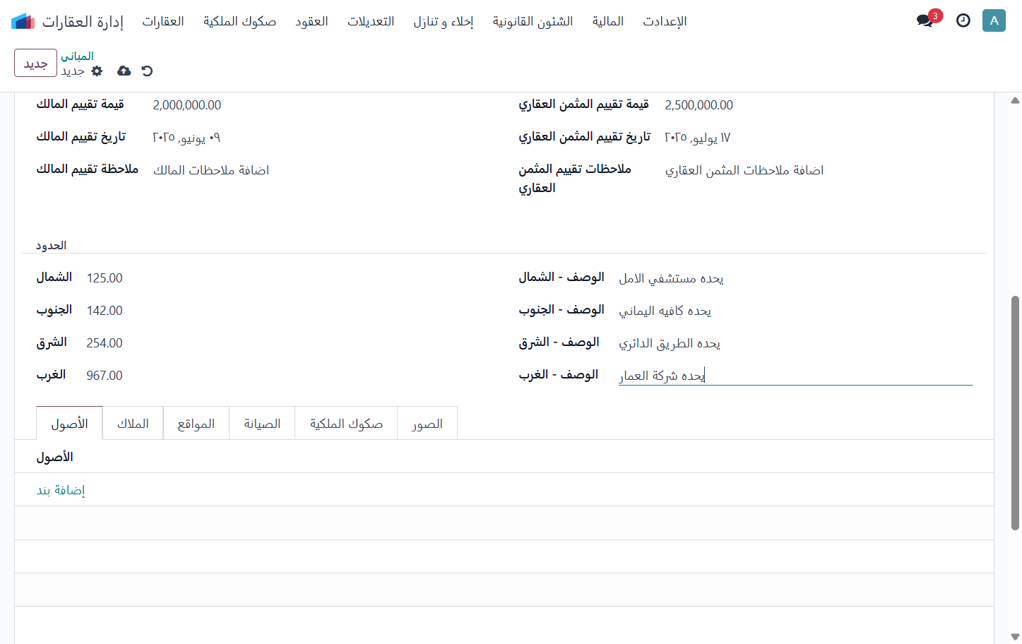The height and width of the screenshot is (644, 1022).
Task: Open the user avatar menu
Action: click(994, 20)
